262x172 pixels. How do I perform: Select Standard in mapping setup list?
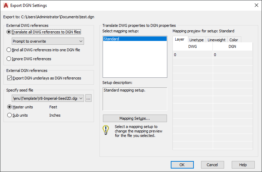pyautogui.click(x=135, y=39)
